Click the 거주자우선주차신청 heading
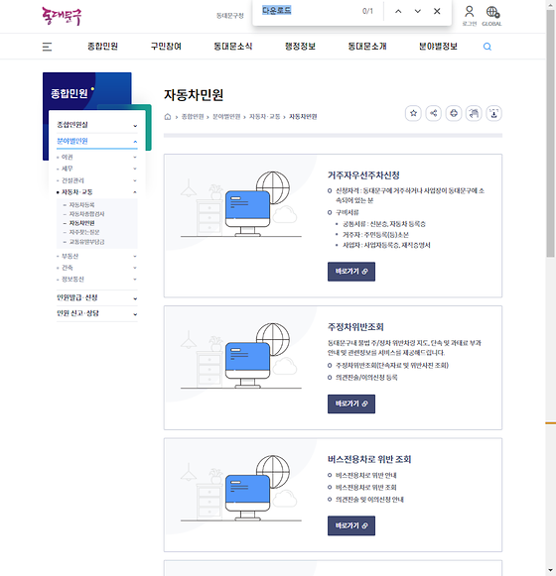 click(363, 175)
